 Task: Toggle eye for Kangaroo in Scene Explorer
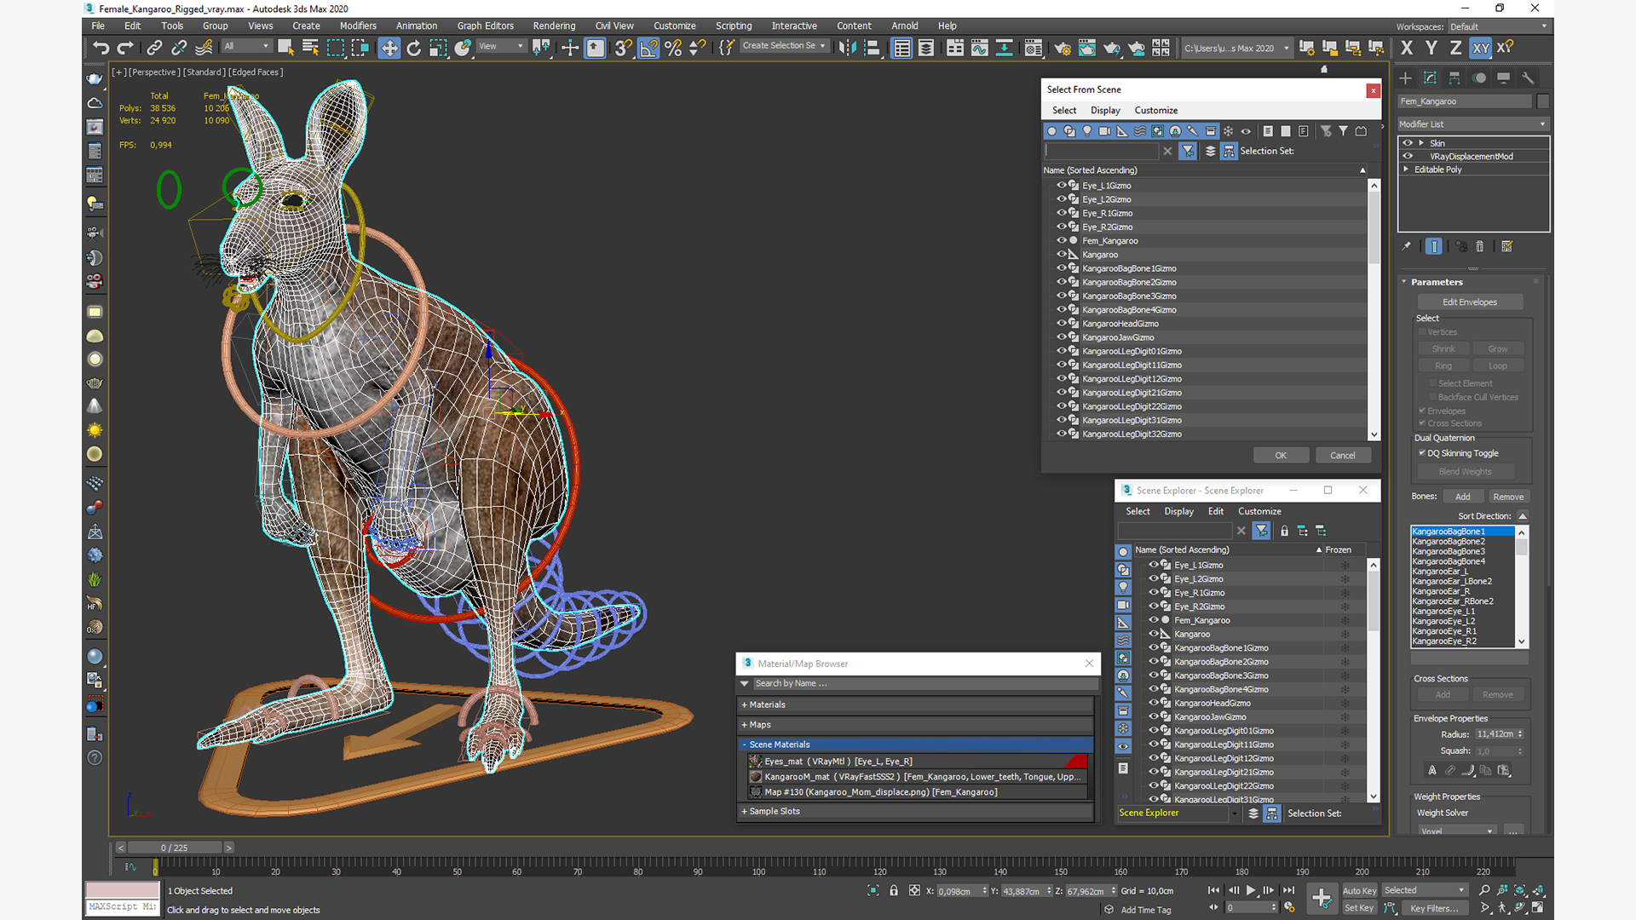pos(1154,634)
